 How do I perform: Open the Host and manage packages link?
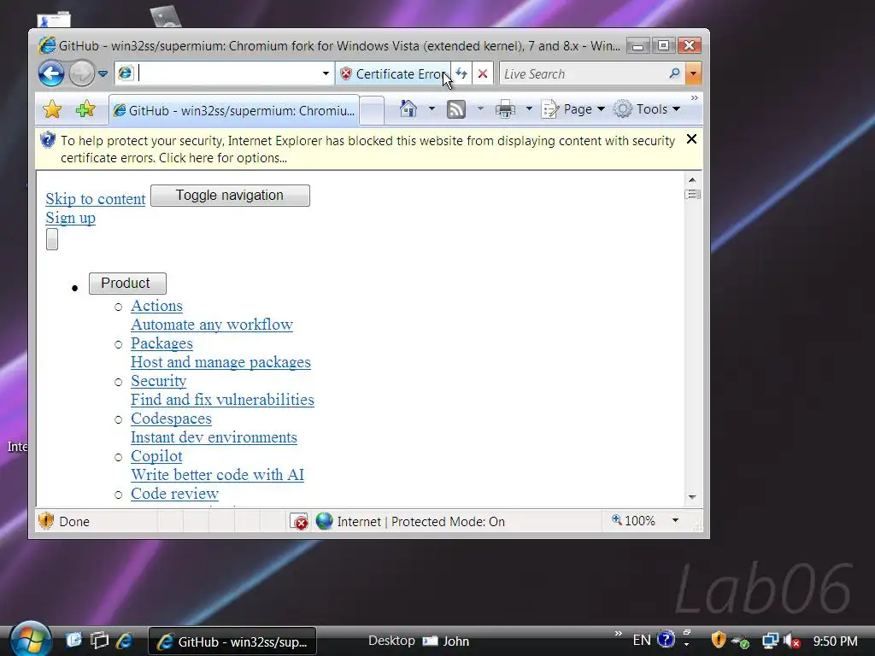220,362
